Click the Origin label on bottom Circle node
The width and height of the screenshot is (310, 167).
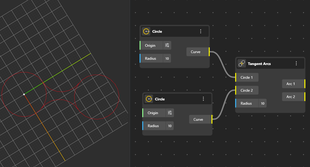coord(153,113)
